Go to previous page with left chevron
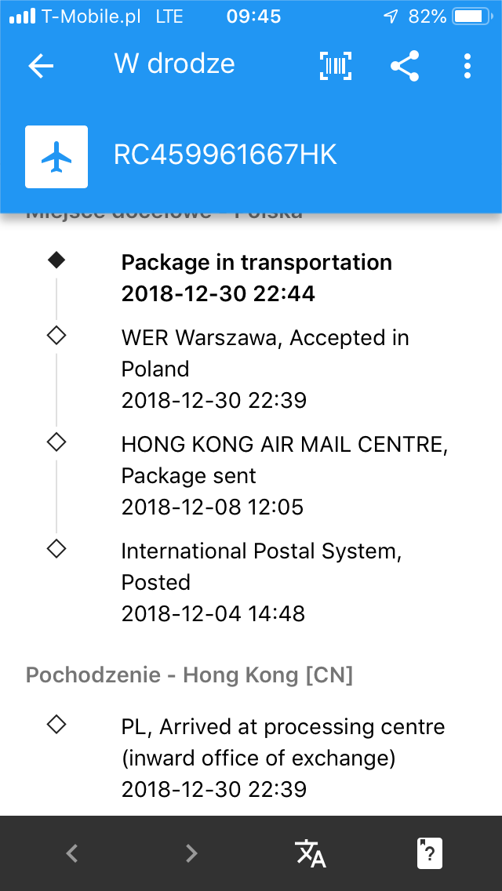Viewport: 502px width, 891px height. click(x=72, y=853)
